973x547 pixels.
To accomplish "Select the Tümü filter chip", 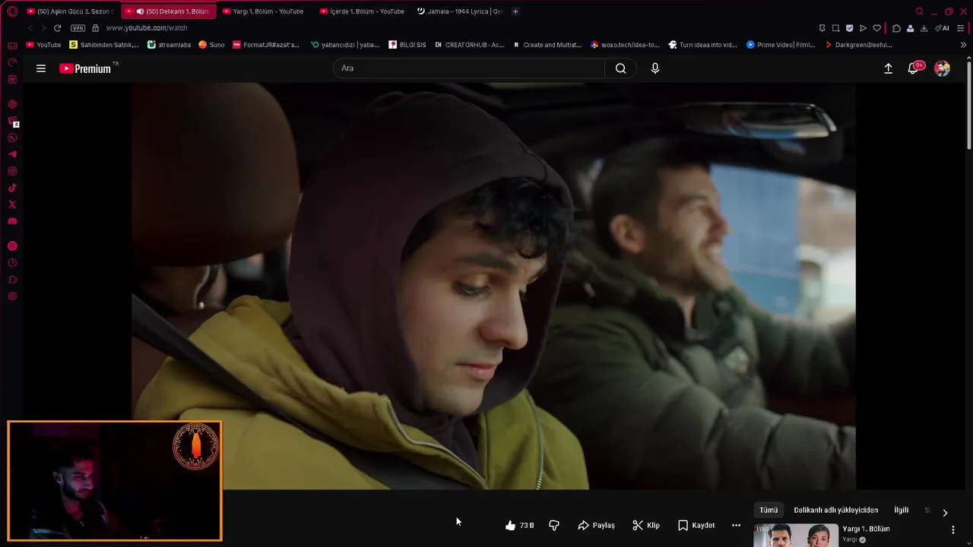I will click(x=769, y=510).
